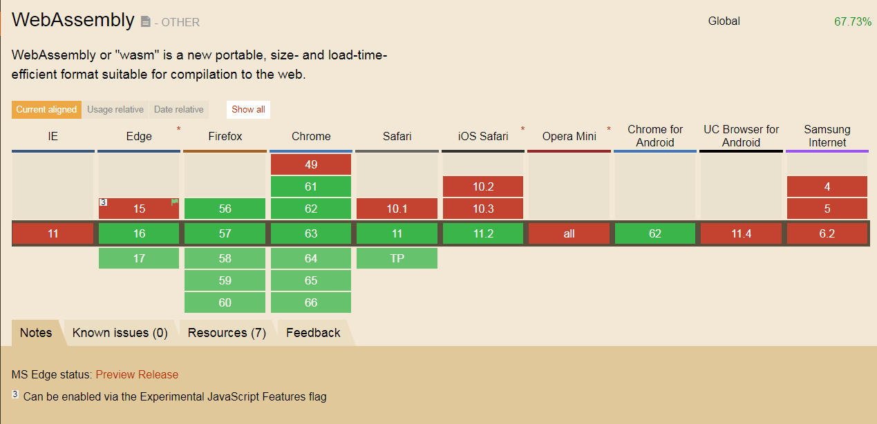Switch to Usage relative view
This screenshot has height=424, width=877.
[x=115, y=110]
